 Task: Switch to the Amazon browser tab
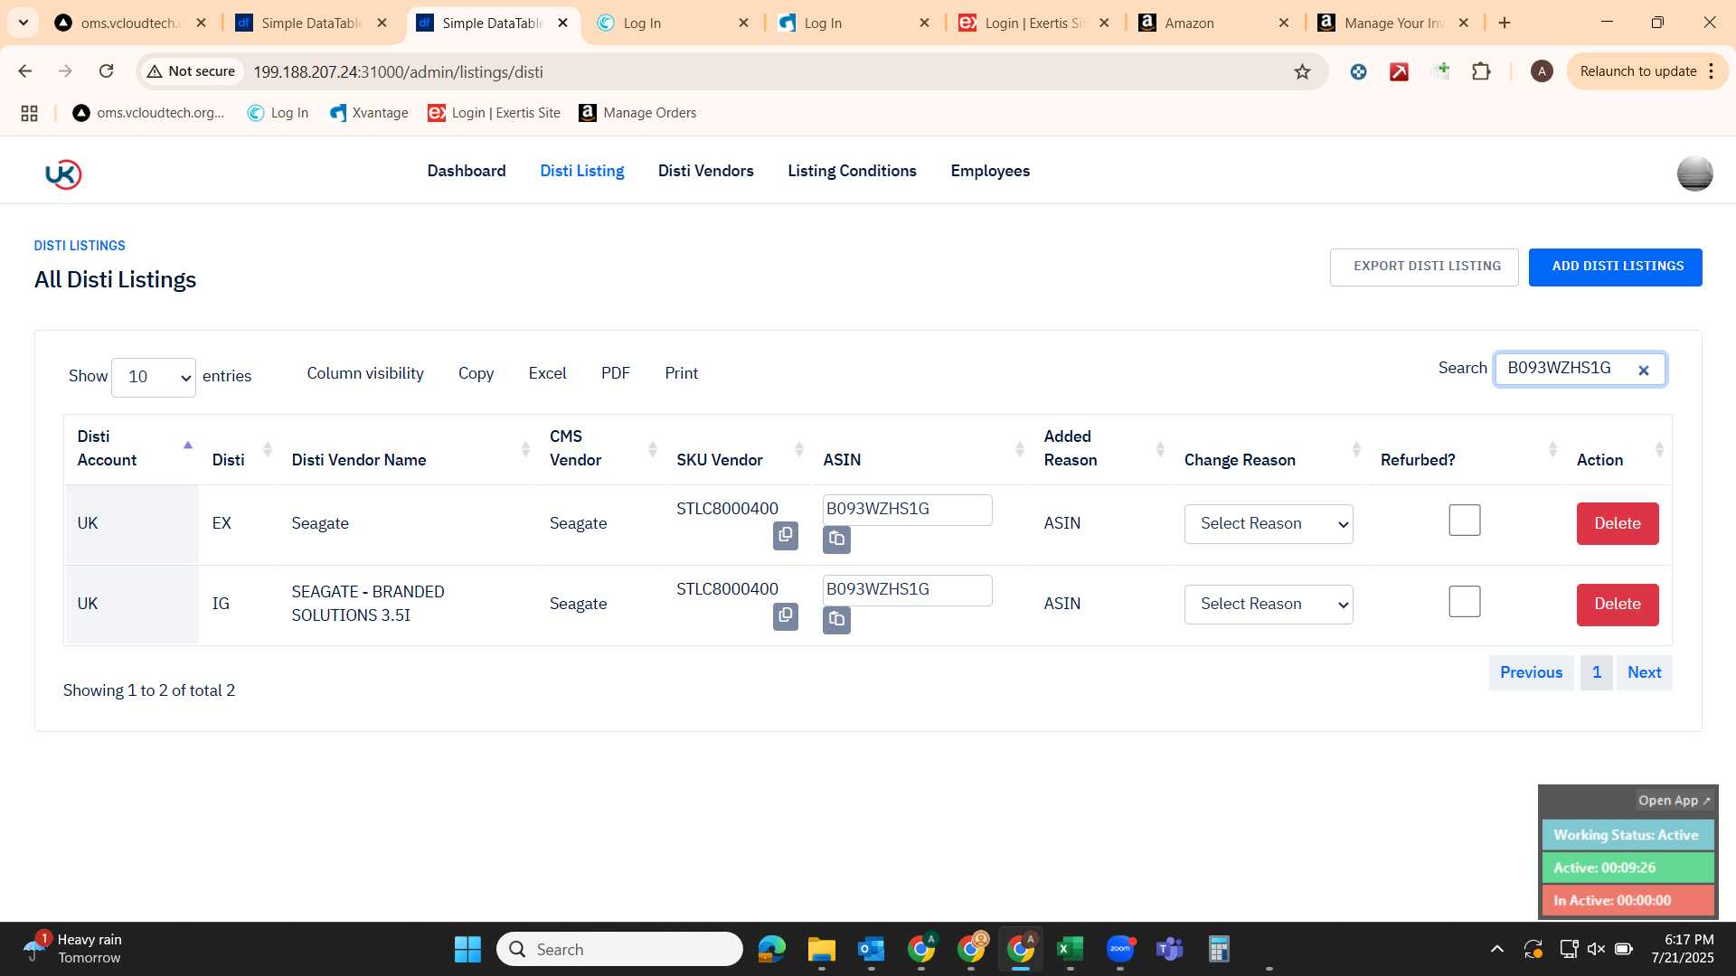coord(1212,23)
